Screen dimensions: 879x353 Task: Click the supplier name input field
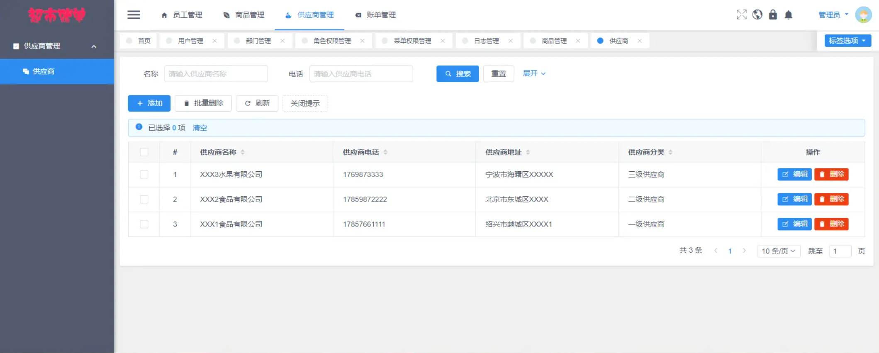click(216, 74)
